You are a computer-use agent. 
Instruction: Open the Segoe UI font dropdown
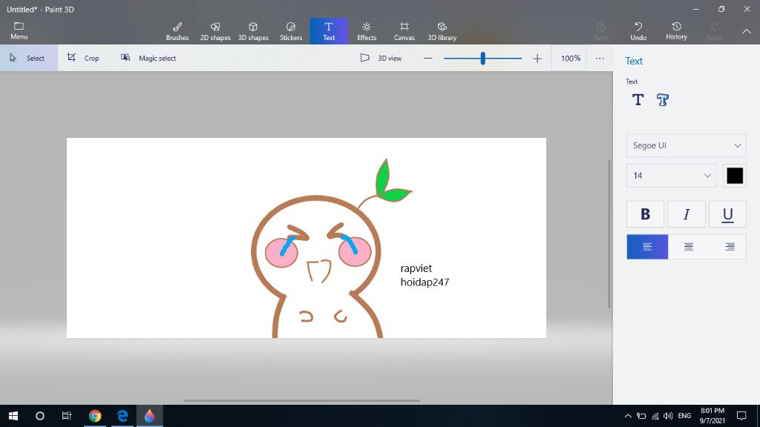(x=687, y=145)
